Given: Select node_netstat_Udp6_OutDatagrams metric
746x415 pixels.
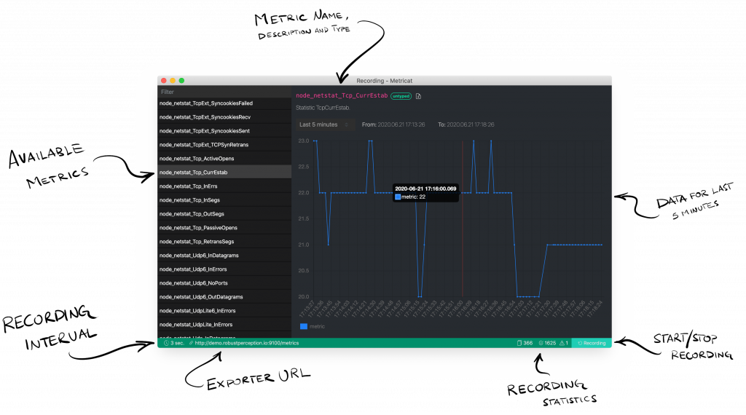Looking at the screenshot, I should pyautogui.click(x=224, y=296).
